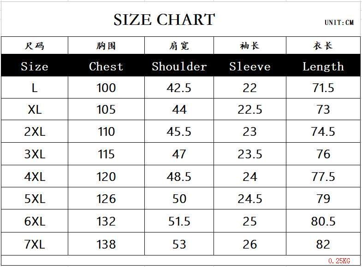Click the 4XL size cell

(x=35, y=177)
